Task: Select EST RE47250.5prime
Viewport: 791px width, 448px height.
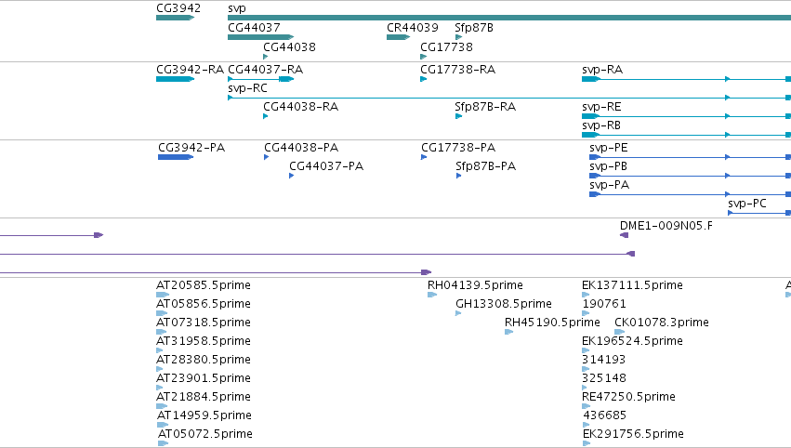Action: 586,406
